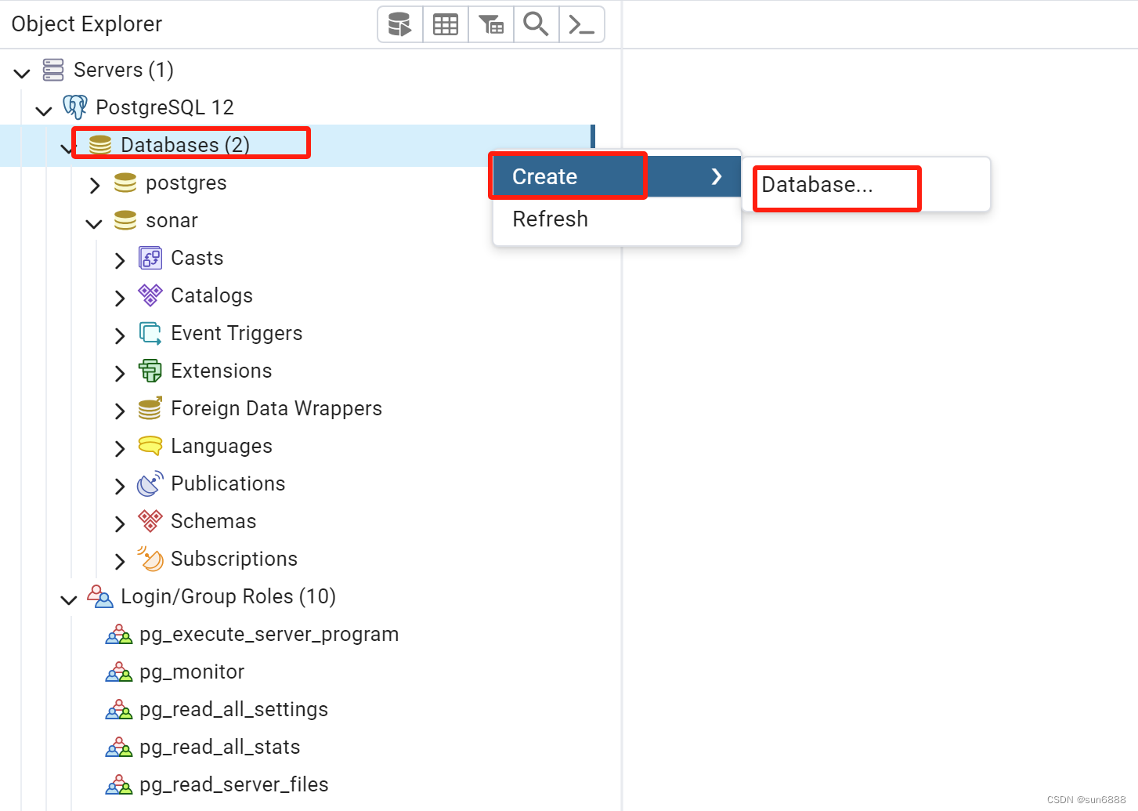This screenshot has width=1138, height=811.
Task: Click the sonar database icon
Action: pyautogui.click(x=125, y=220)
